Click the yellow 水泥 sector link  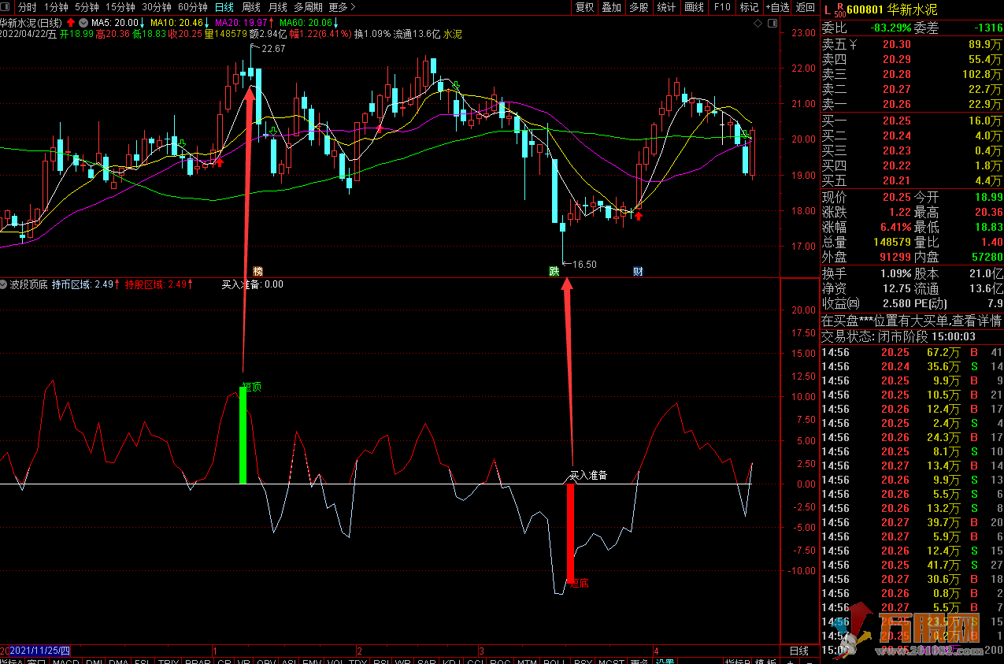(453, 34)
